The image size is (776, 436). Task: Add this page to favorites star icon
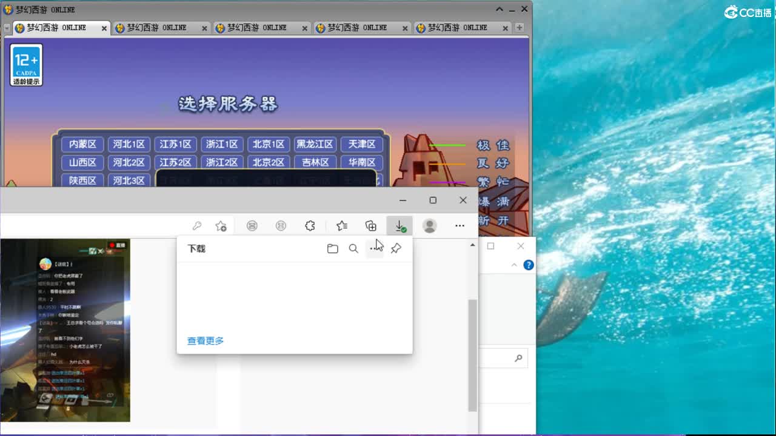click(221, 226)
